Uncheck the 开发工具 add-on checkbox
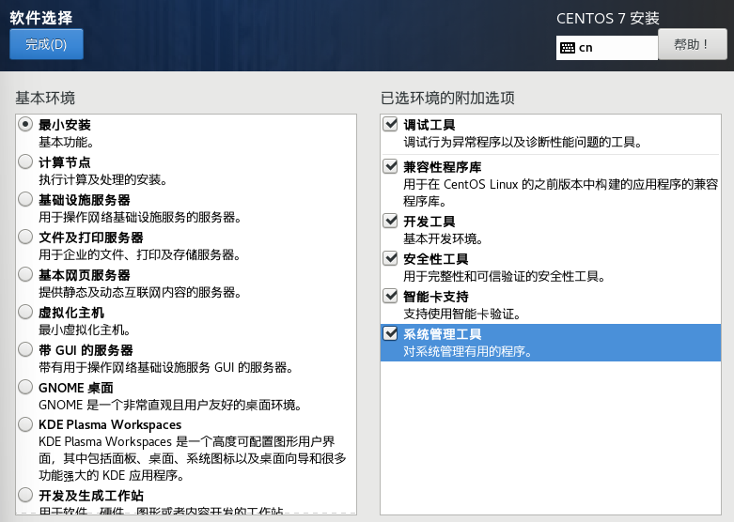 (390, 221)
